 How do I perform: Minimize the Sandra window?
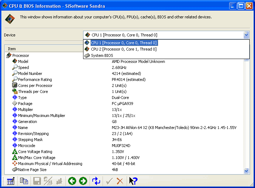pyautogui.click(x=233, y=6)
